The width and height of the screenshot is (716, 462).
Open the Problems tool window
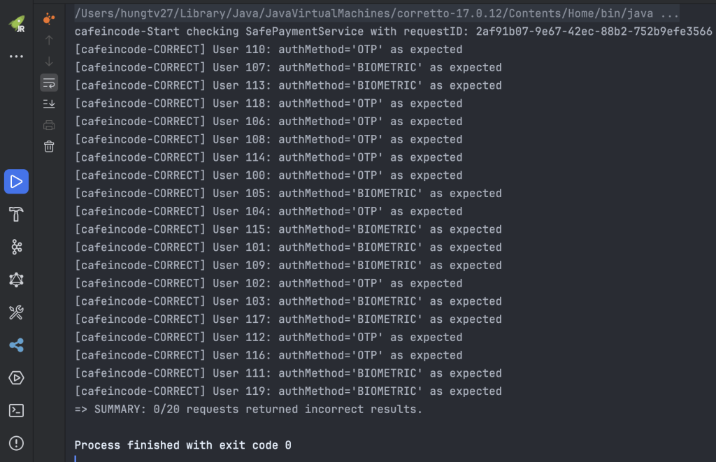click(x=17, y=443)
